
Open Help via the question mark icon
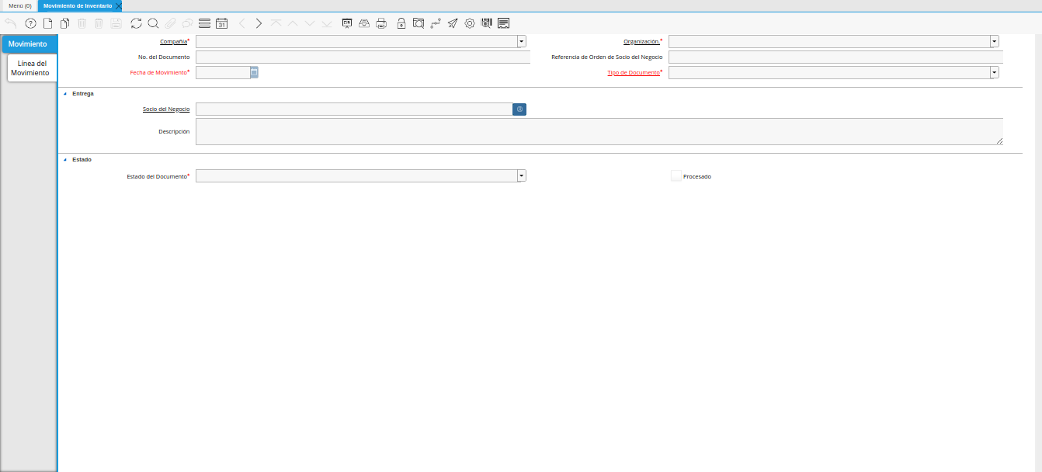click(x=31, y=23)
